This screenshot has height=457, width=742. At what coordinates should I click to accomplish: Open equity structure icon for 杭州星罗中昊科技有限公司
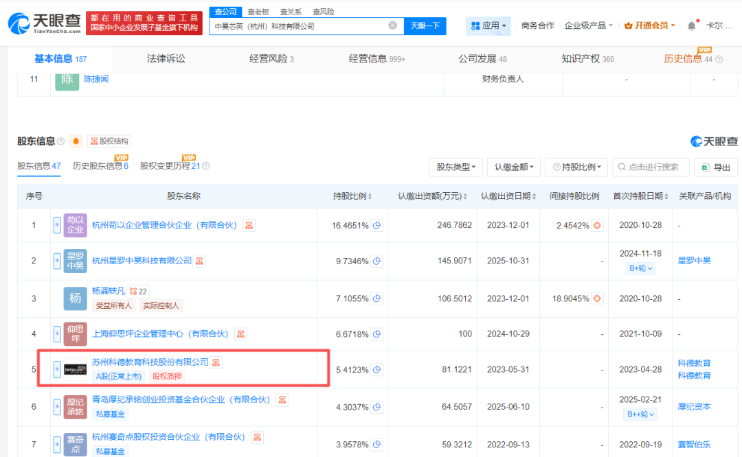point(199,261)
